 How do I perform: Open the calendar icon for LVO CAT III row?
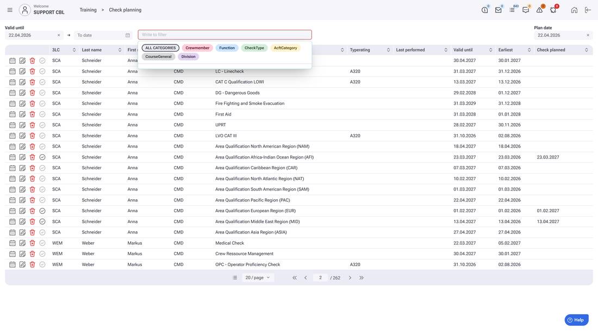point(12,136)
